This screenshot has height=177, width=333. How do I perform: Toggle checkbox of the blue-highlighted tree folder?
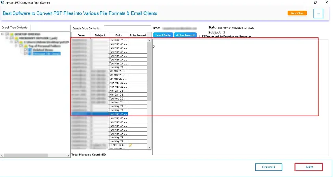click(x=25, y=53)
